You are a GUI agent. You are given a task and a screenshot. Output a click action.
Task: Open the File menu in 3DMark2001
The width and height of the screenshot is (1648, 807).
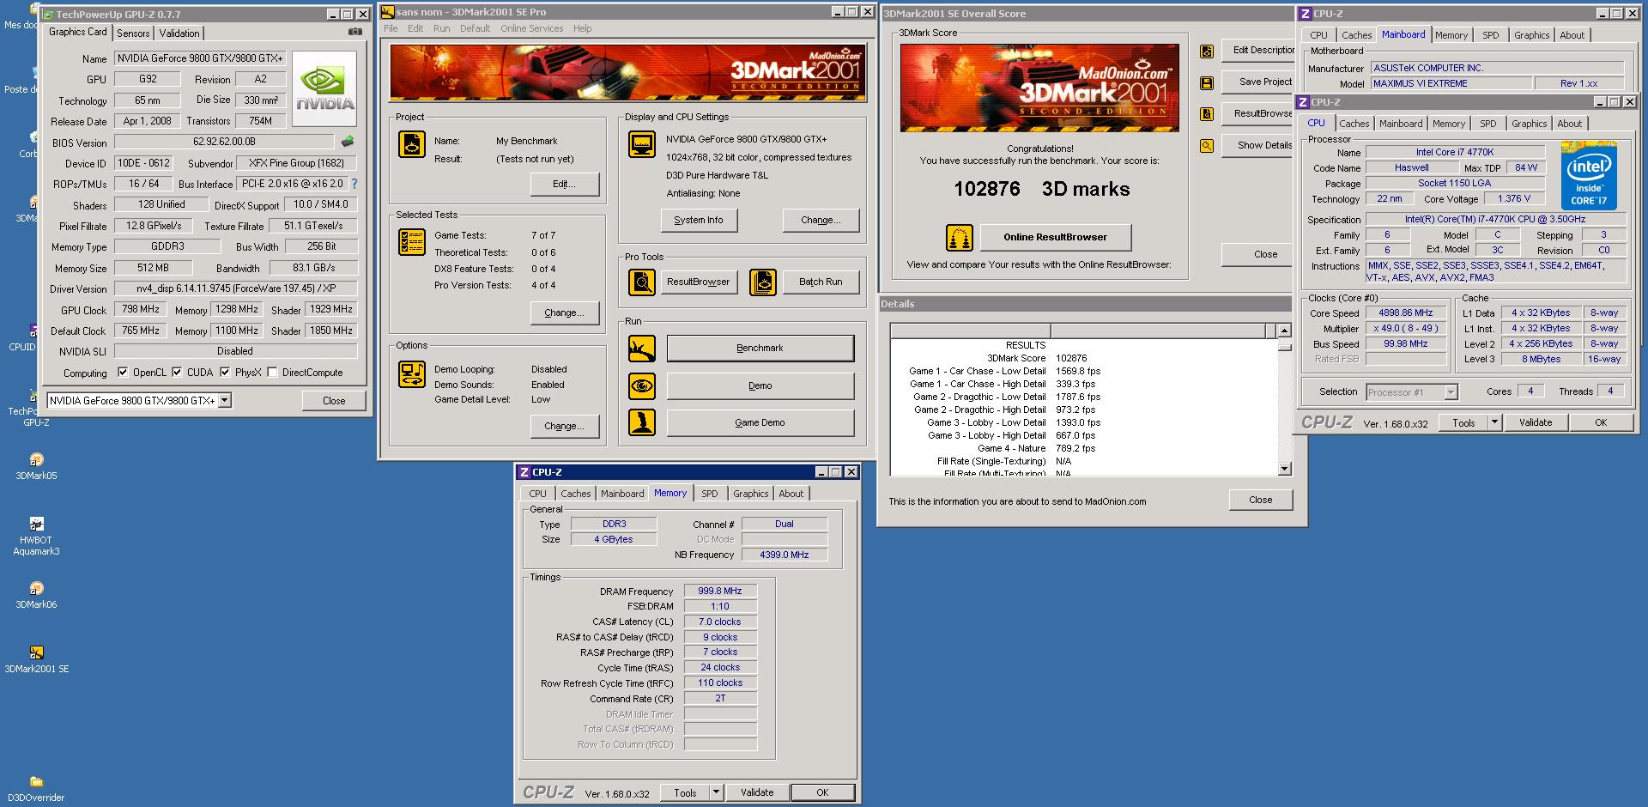point(391,28)
